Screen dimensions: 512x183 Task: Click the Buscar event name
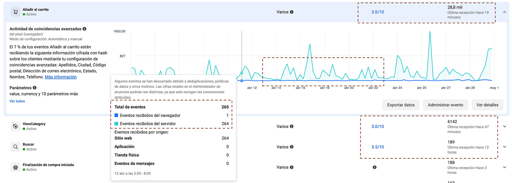(x=28, y=144)
